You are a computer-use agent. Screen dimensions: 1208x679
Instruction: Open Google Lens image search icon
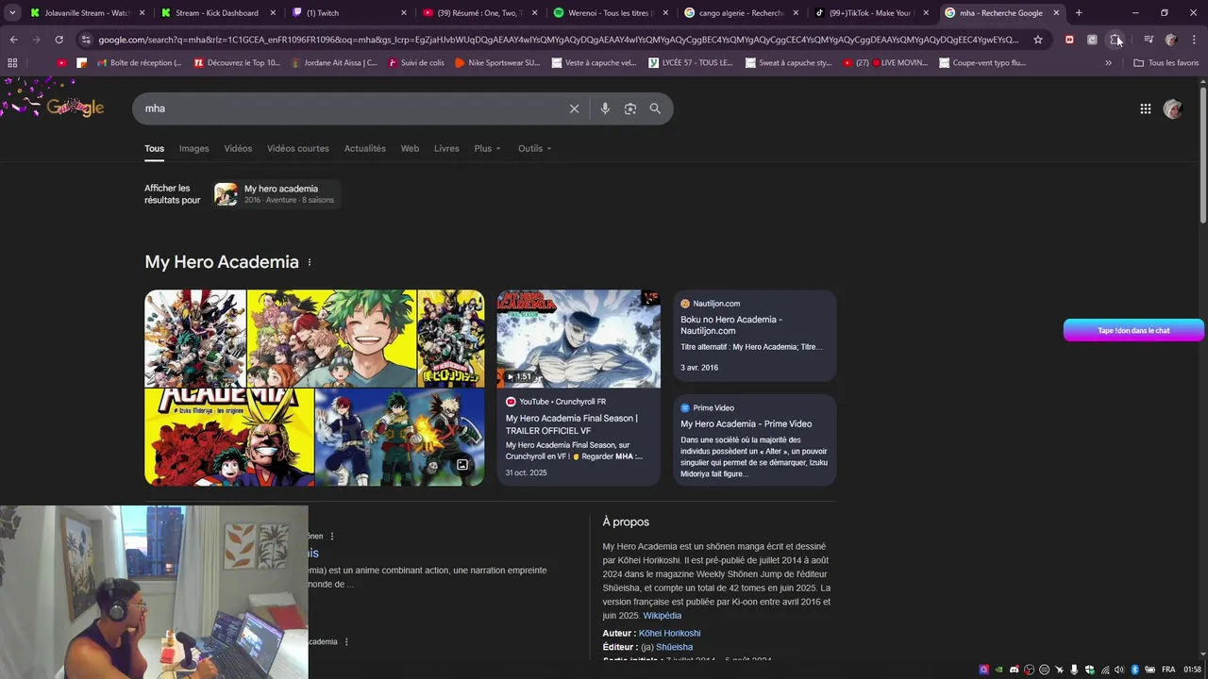[630, 108]
